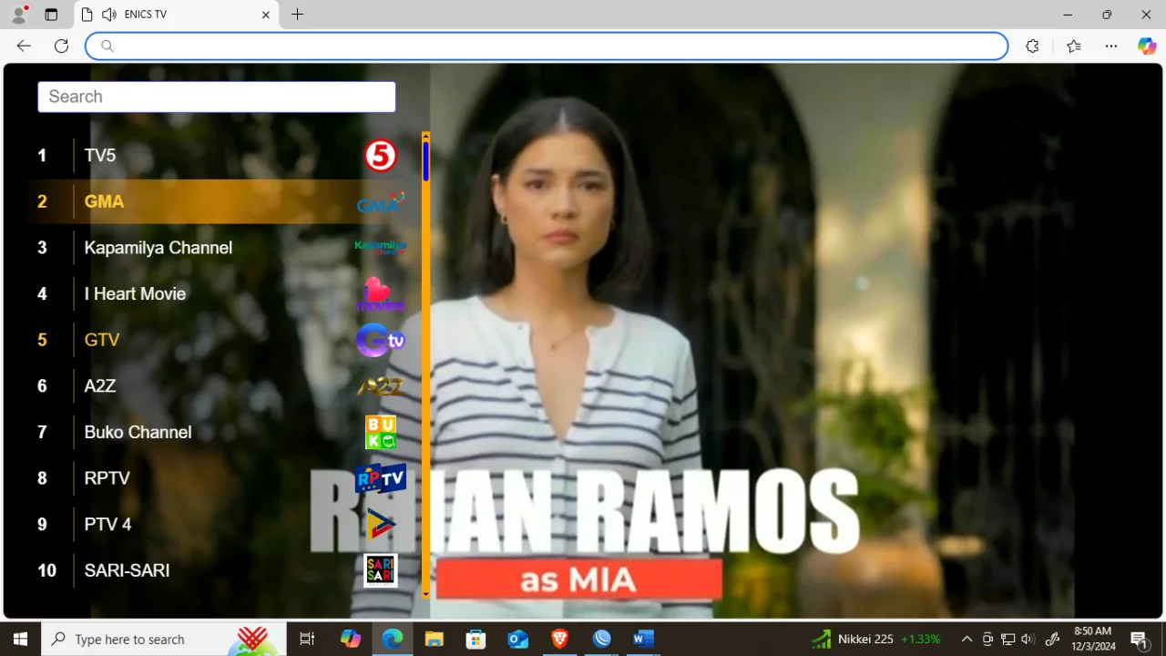
Task: Click the Kapamilya Channel logo
Action: 381,247
